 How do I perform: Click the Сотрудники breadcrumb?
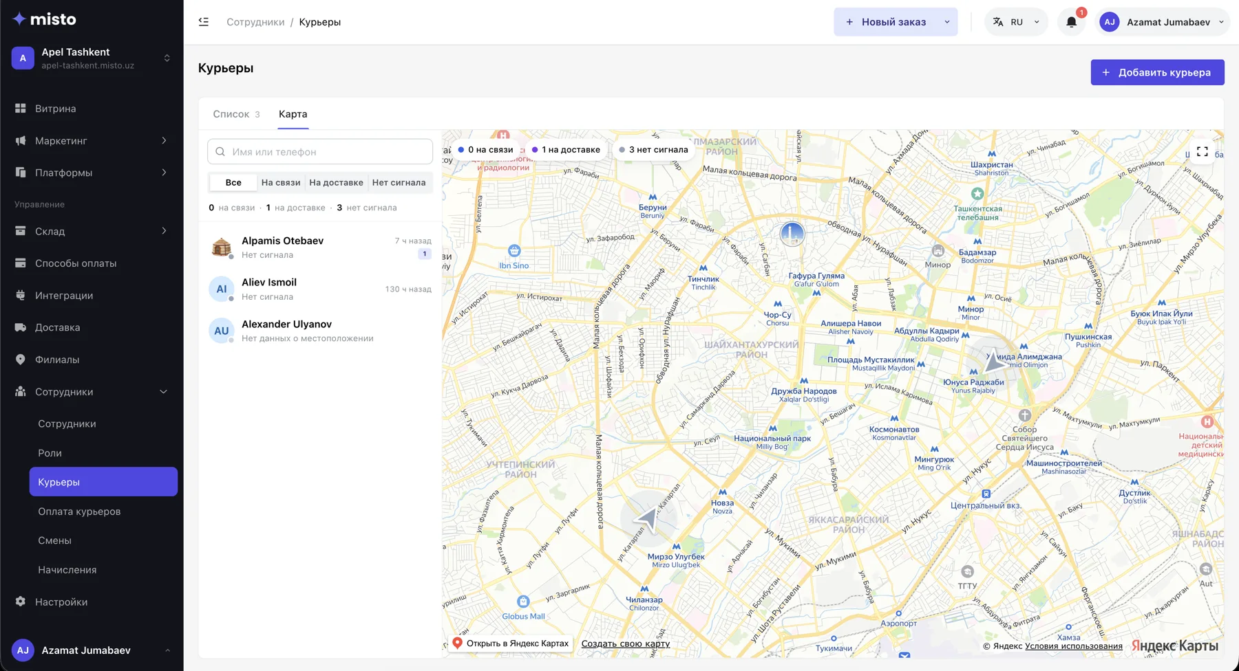pyautogui.click(x=255, y=22)
